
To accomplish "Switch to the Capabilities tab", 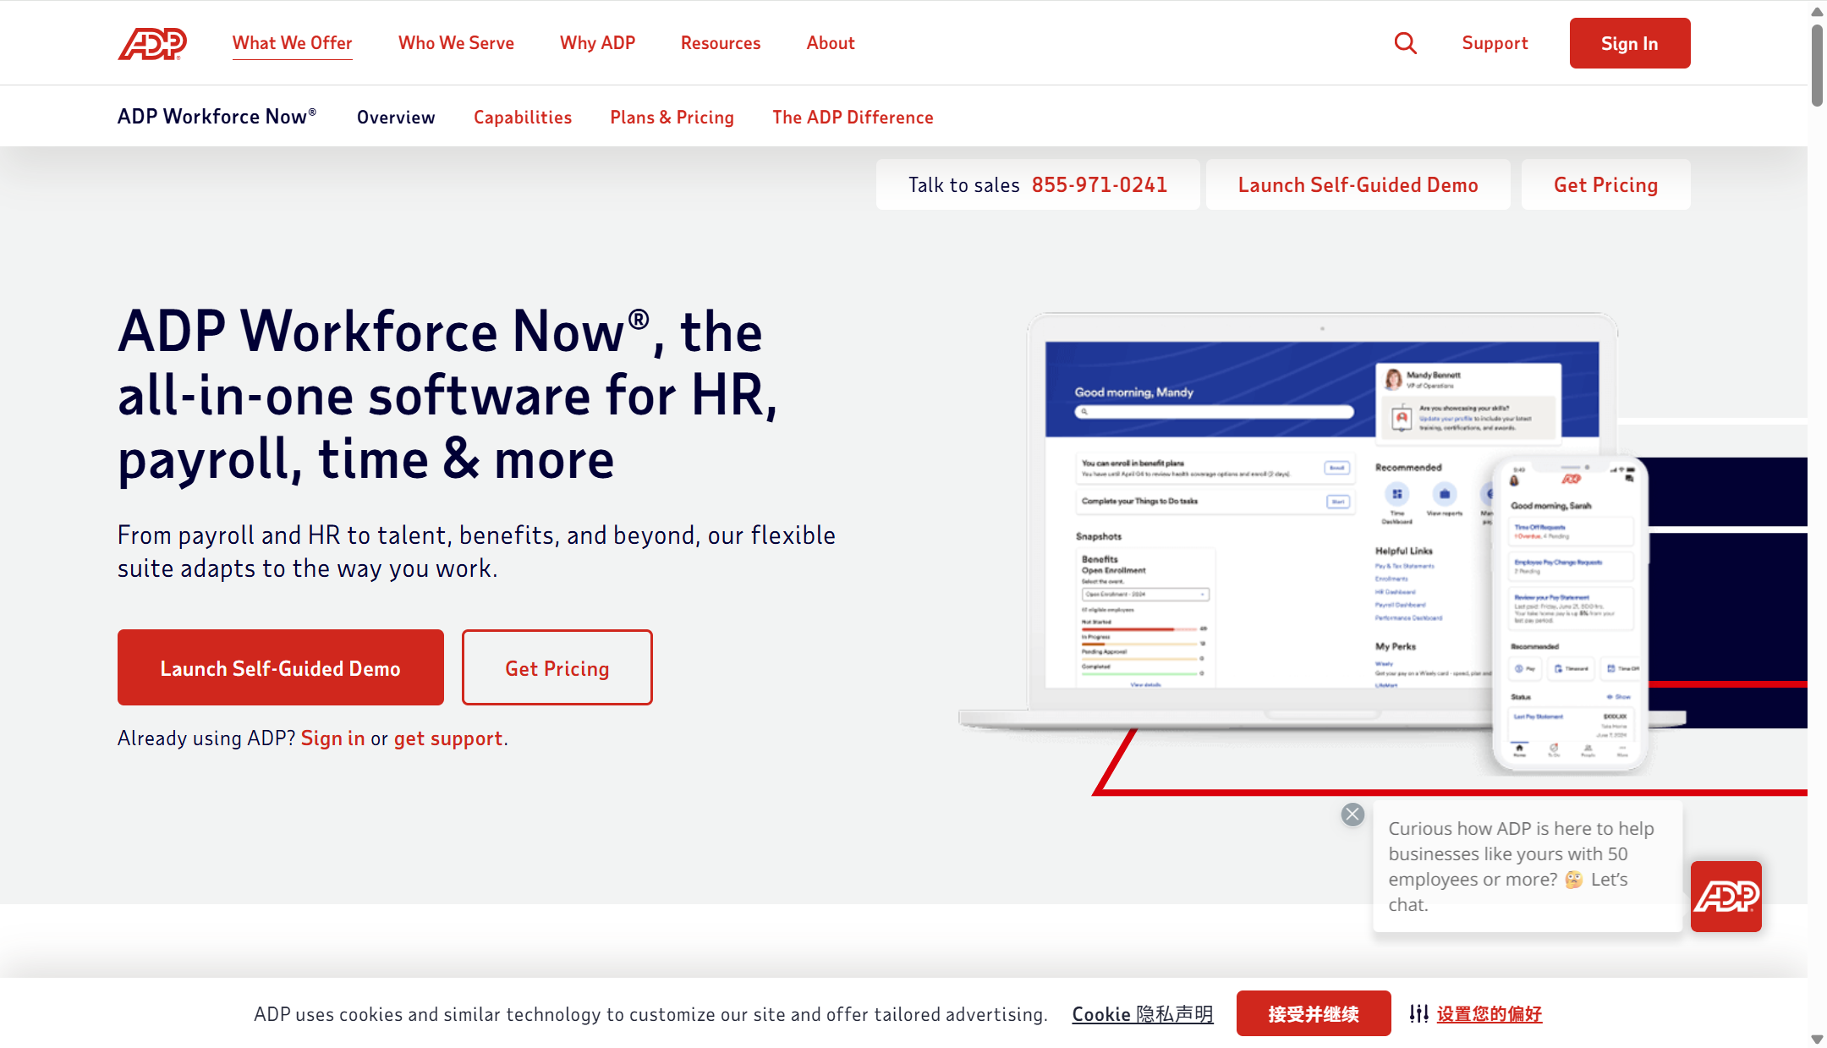I will click(x=522, y=118).
